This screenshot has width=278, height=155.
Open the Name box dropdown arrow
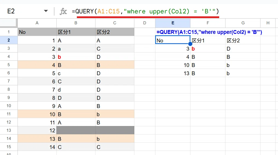click(46, 11)
